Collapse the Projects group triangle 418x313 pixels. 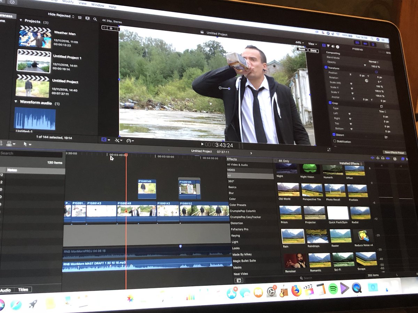pyautogui.click(x=21, y=21)
